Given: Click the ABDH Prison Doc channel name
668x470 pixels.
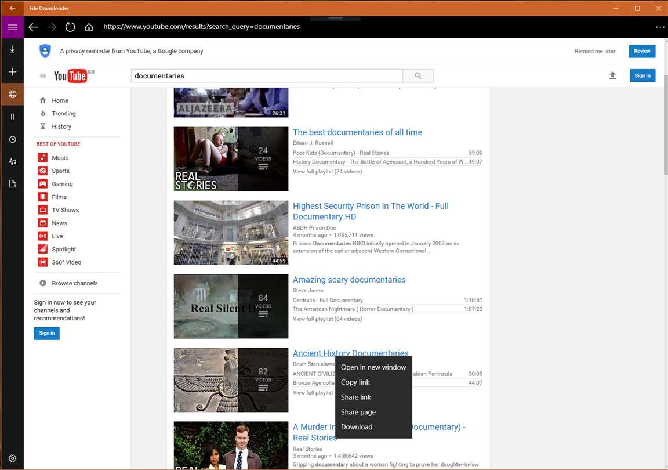Looking at the screenshot, I should [314, 228].
